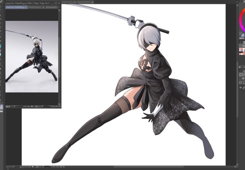Click the main canvas horizontal scrollbar
This screenshot has height=170, width=245.
[148, 167]
